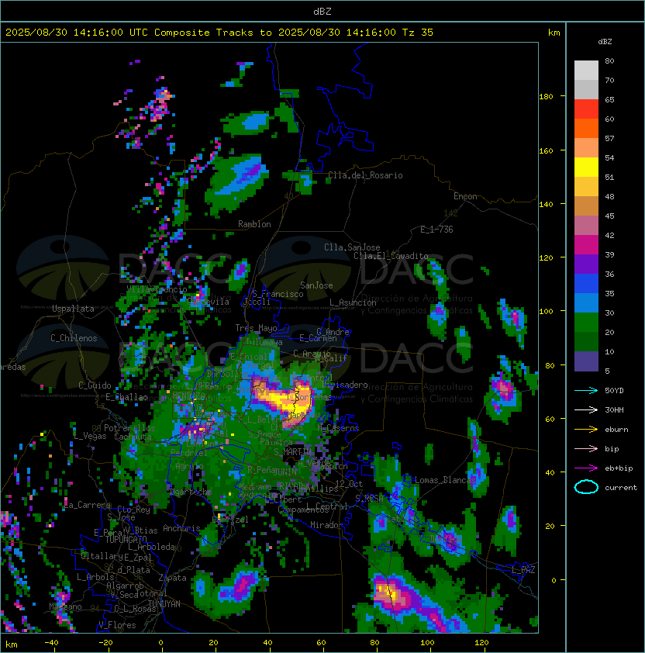The height and width of the screenshot is (653, 645).
Task: Click the white 30HM arrow in legend
Action: coord(586,410)
